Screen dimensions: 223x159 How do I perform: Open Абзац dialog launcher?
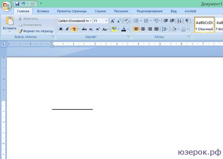click(189, 37)
